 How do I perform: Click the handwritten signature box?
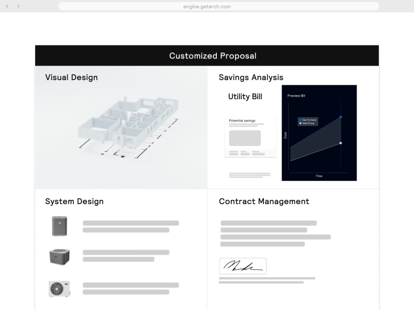(243, 266)
